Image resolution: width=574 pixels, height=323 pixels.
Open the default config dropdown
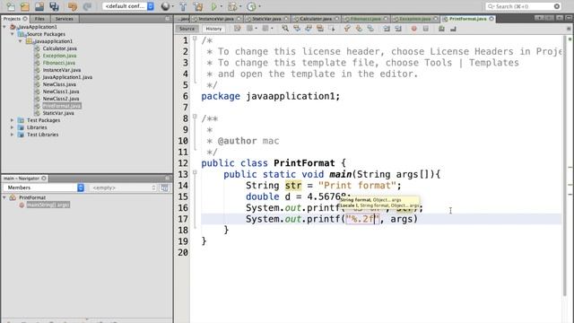pos(128,6)
